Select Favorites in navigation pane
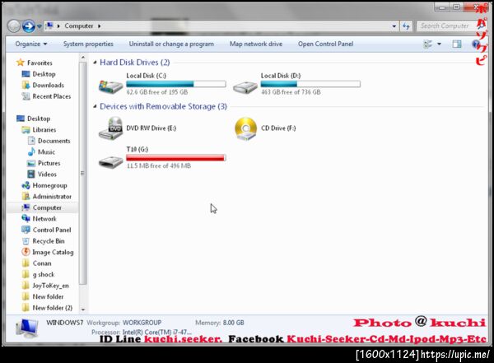Image resolution: width=494 pixels, height=363 pixels. (40, 63)
